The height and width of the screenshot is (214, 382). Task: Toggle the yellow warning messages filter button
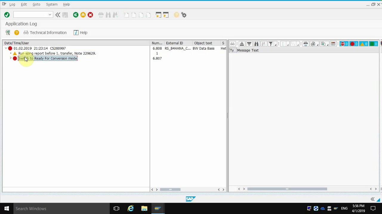point(363,44)
